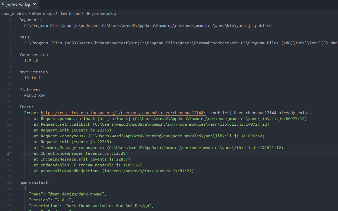Screen dimensions: 338x211
Task: Click the file icon beside yarn-error.log in breadcrumbs
Action: coord(88,14)
